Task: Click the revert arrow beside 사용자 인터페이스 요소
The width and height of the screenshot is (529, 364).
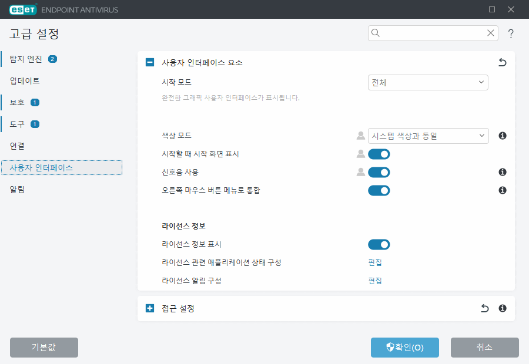Action: (x=503, y=62)
